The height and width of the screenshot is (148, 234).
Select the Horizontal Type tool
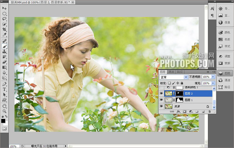5,90
